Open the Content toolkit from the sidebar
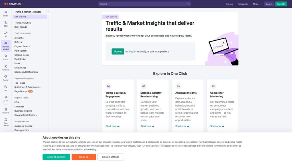This screenshot has width=292, height=164. (x=5, y=68)
